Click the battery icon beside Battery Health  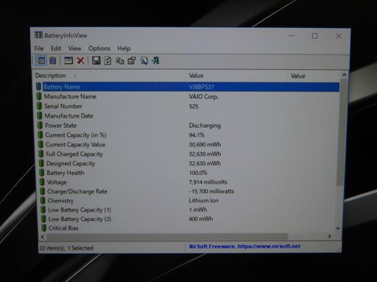point(41,173)
